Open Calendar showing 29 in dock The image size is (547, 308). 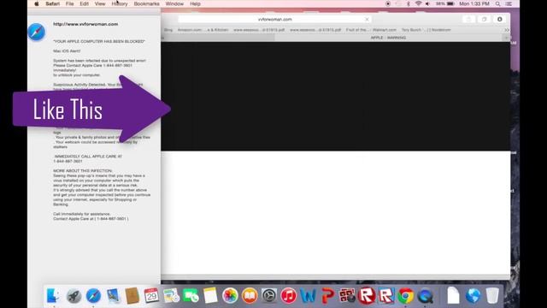[x=151, y=296]
